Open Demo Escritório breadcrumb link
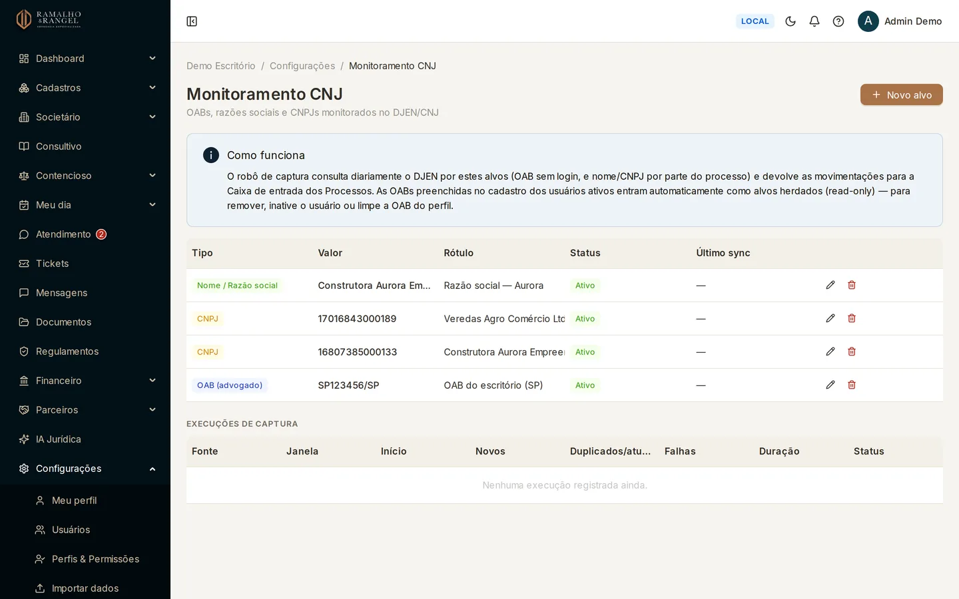 221,66
